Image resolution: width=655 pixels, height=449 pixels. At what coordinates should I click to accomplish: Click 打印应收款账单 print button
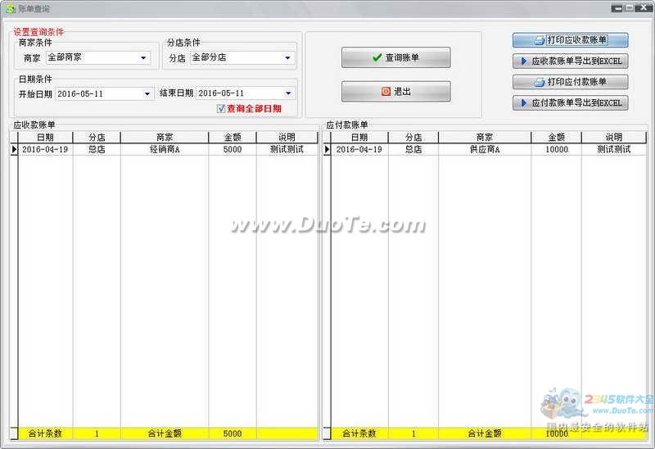pyautogui.click(x=570, y=40)
